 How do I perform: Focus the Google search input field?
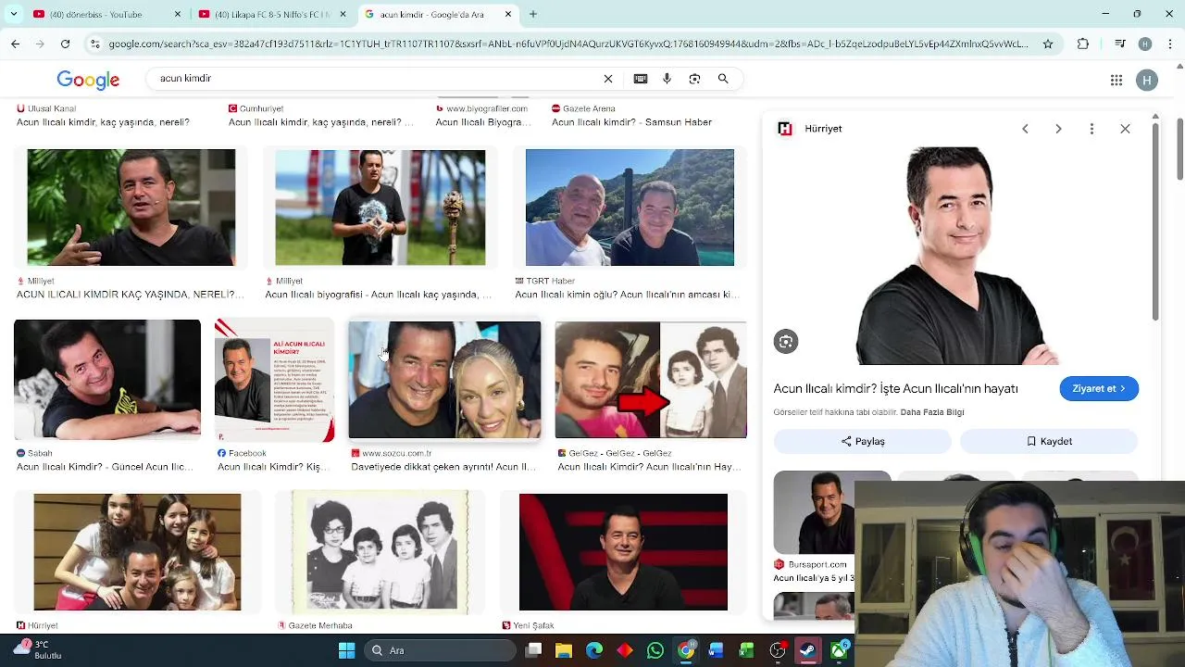pyautogui.click(x=375, y=79)
